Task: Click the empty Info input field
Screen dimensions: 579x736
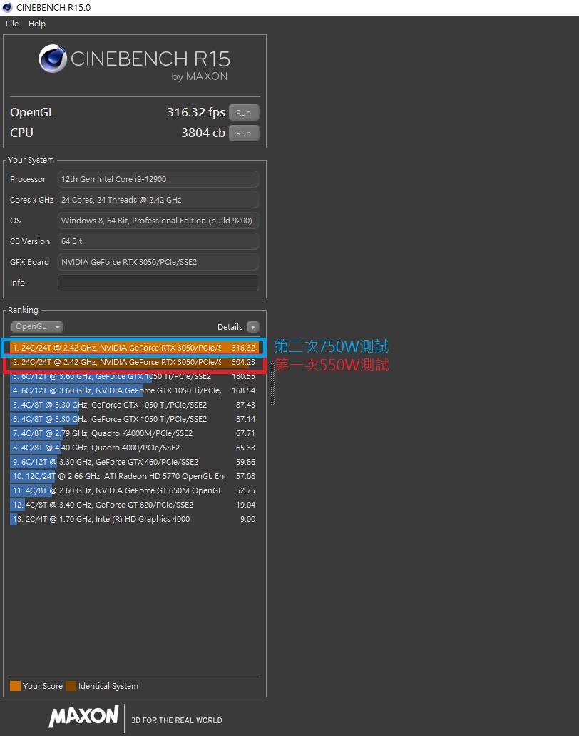Action: (x=158, y=283)
